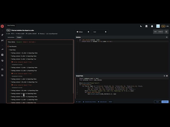
Task: Click the 8 kyu kata rank badge
Action: [x=8, y=30]
